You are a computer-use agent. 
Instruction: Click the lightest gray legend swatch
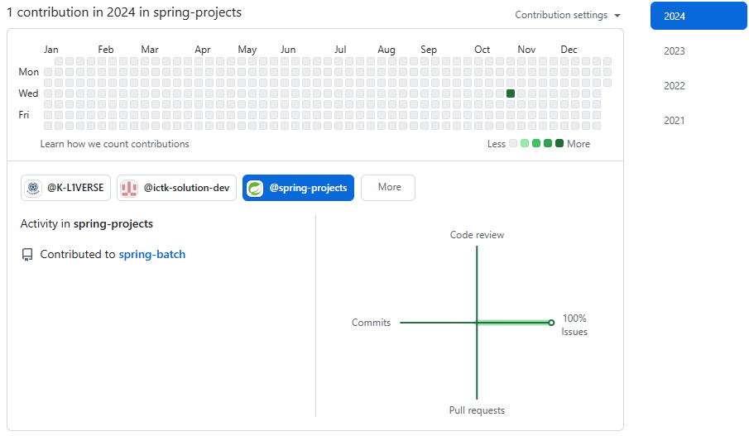click(x=513, y=143)
